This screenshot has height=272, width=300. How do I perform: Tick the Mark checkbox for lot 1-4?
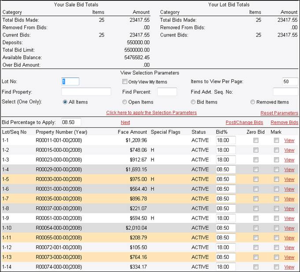[x=276, y=169]
